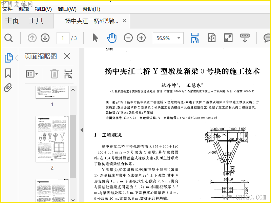Open the 帮助(H) menu

click(x=91, y=9)
